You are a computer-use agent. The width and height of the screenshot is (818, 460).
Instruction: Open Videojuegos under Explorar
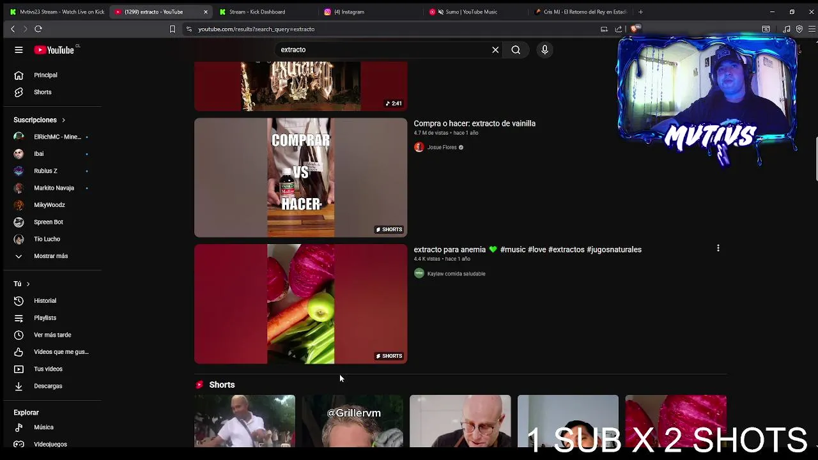click(50, 444)
